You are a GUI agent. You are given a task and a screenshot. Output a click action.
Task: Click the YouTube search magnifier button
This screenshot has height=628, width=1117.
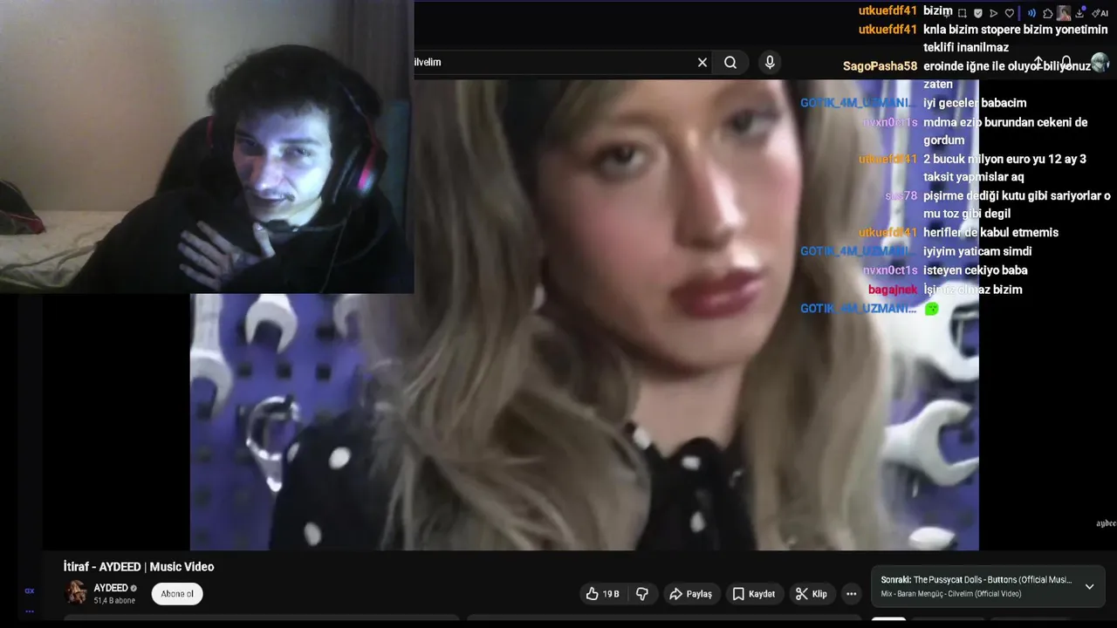[x=730, y=63]
